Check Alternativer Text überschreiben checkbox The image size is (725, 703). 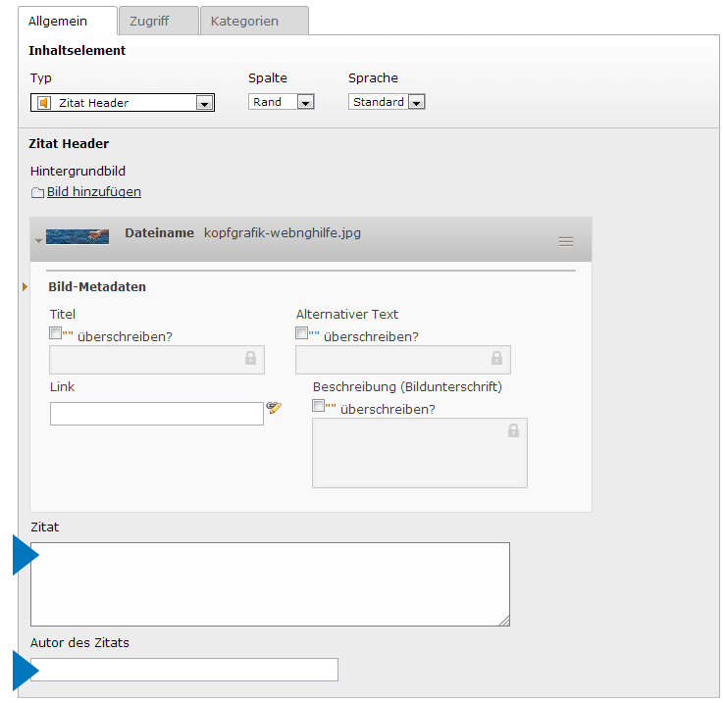coord(302,333)
